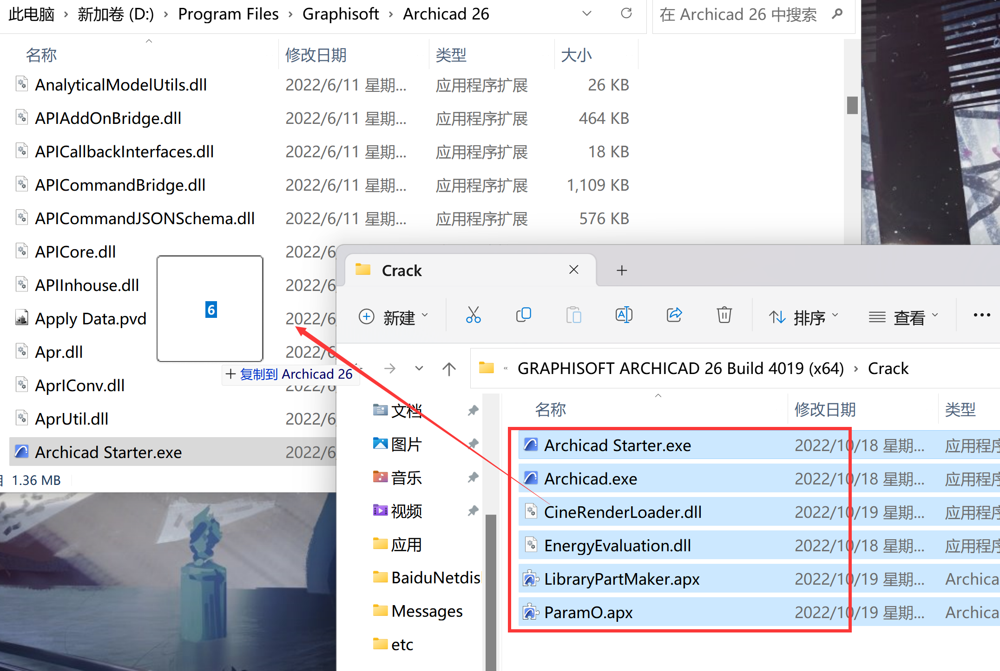Image resolution: width=1000 pixels, height=671 pixels.
Task: Add a new tab with plus button
Action: tap(622, 270)
